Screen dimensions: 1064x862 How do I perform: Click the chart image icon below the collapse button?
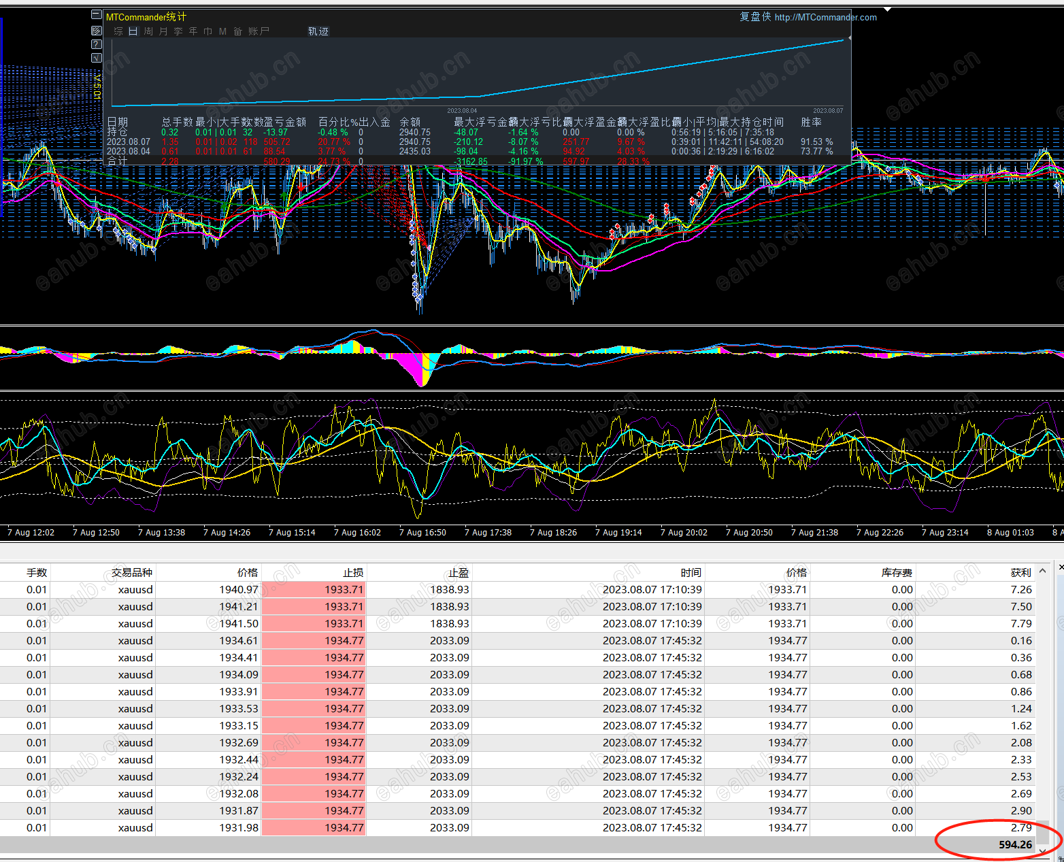click(96, 31)
